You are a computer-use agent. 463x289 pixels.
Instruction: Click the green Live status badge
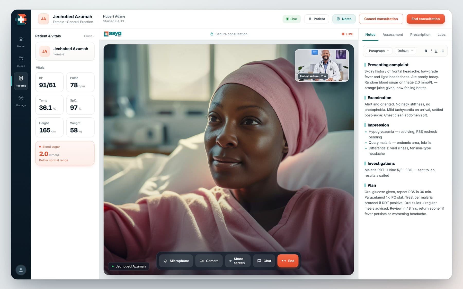(x=291, y=19)
